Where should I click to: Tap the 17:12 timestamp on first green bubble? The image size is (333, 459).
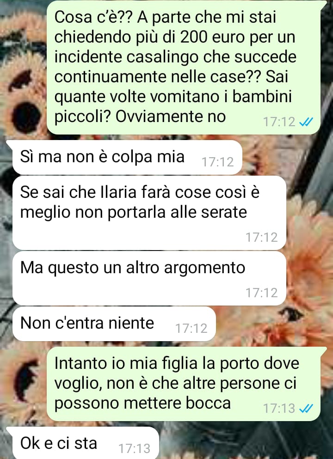click(279, 122)
